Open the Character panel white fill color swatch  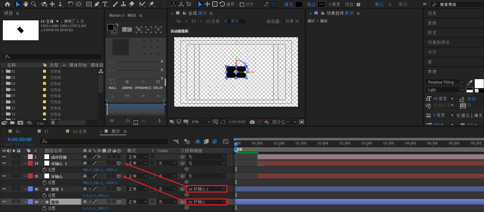pyautogui.click(x=479, y=84)
